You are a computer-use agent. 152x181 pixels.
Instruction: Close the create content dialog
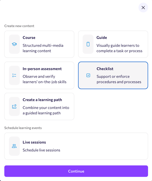[x=143, y=8]
